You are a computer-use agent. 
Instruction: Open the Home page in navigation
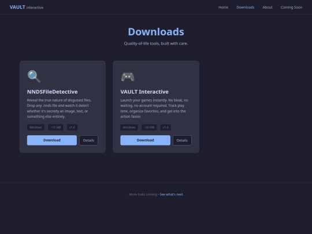pyautogui.click(x=223, y=8)
